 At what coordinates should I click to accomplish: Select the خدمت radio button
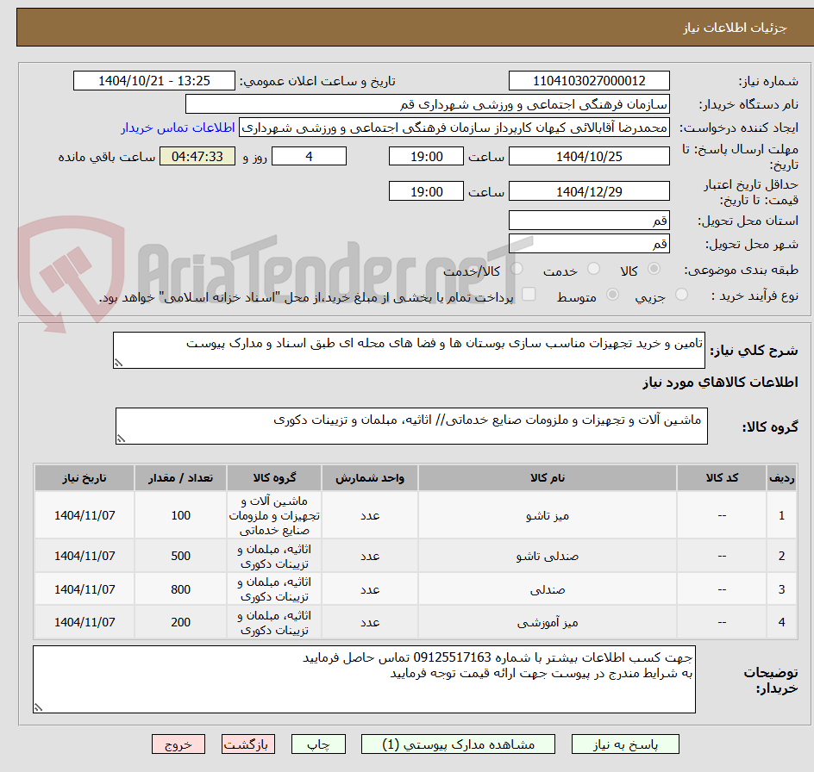click(593, 269)
